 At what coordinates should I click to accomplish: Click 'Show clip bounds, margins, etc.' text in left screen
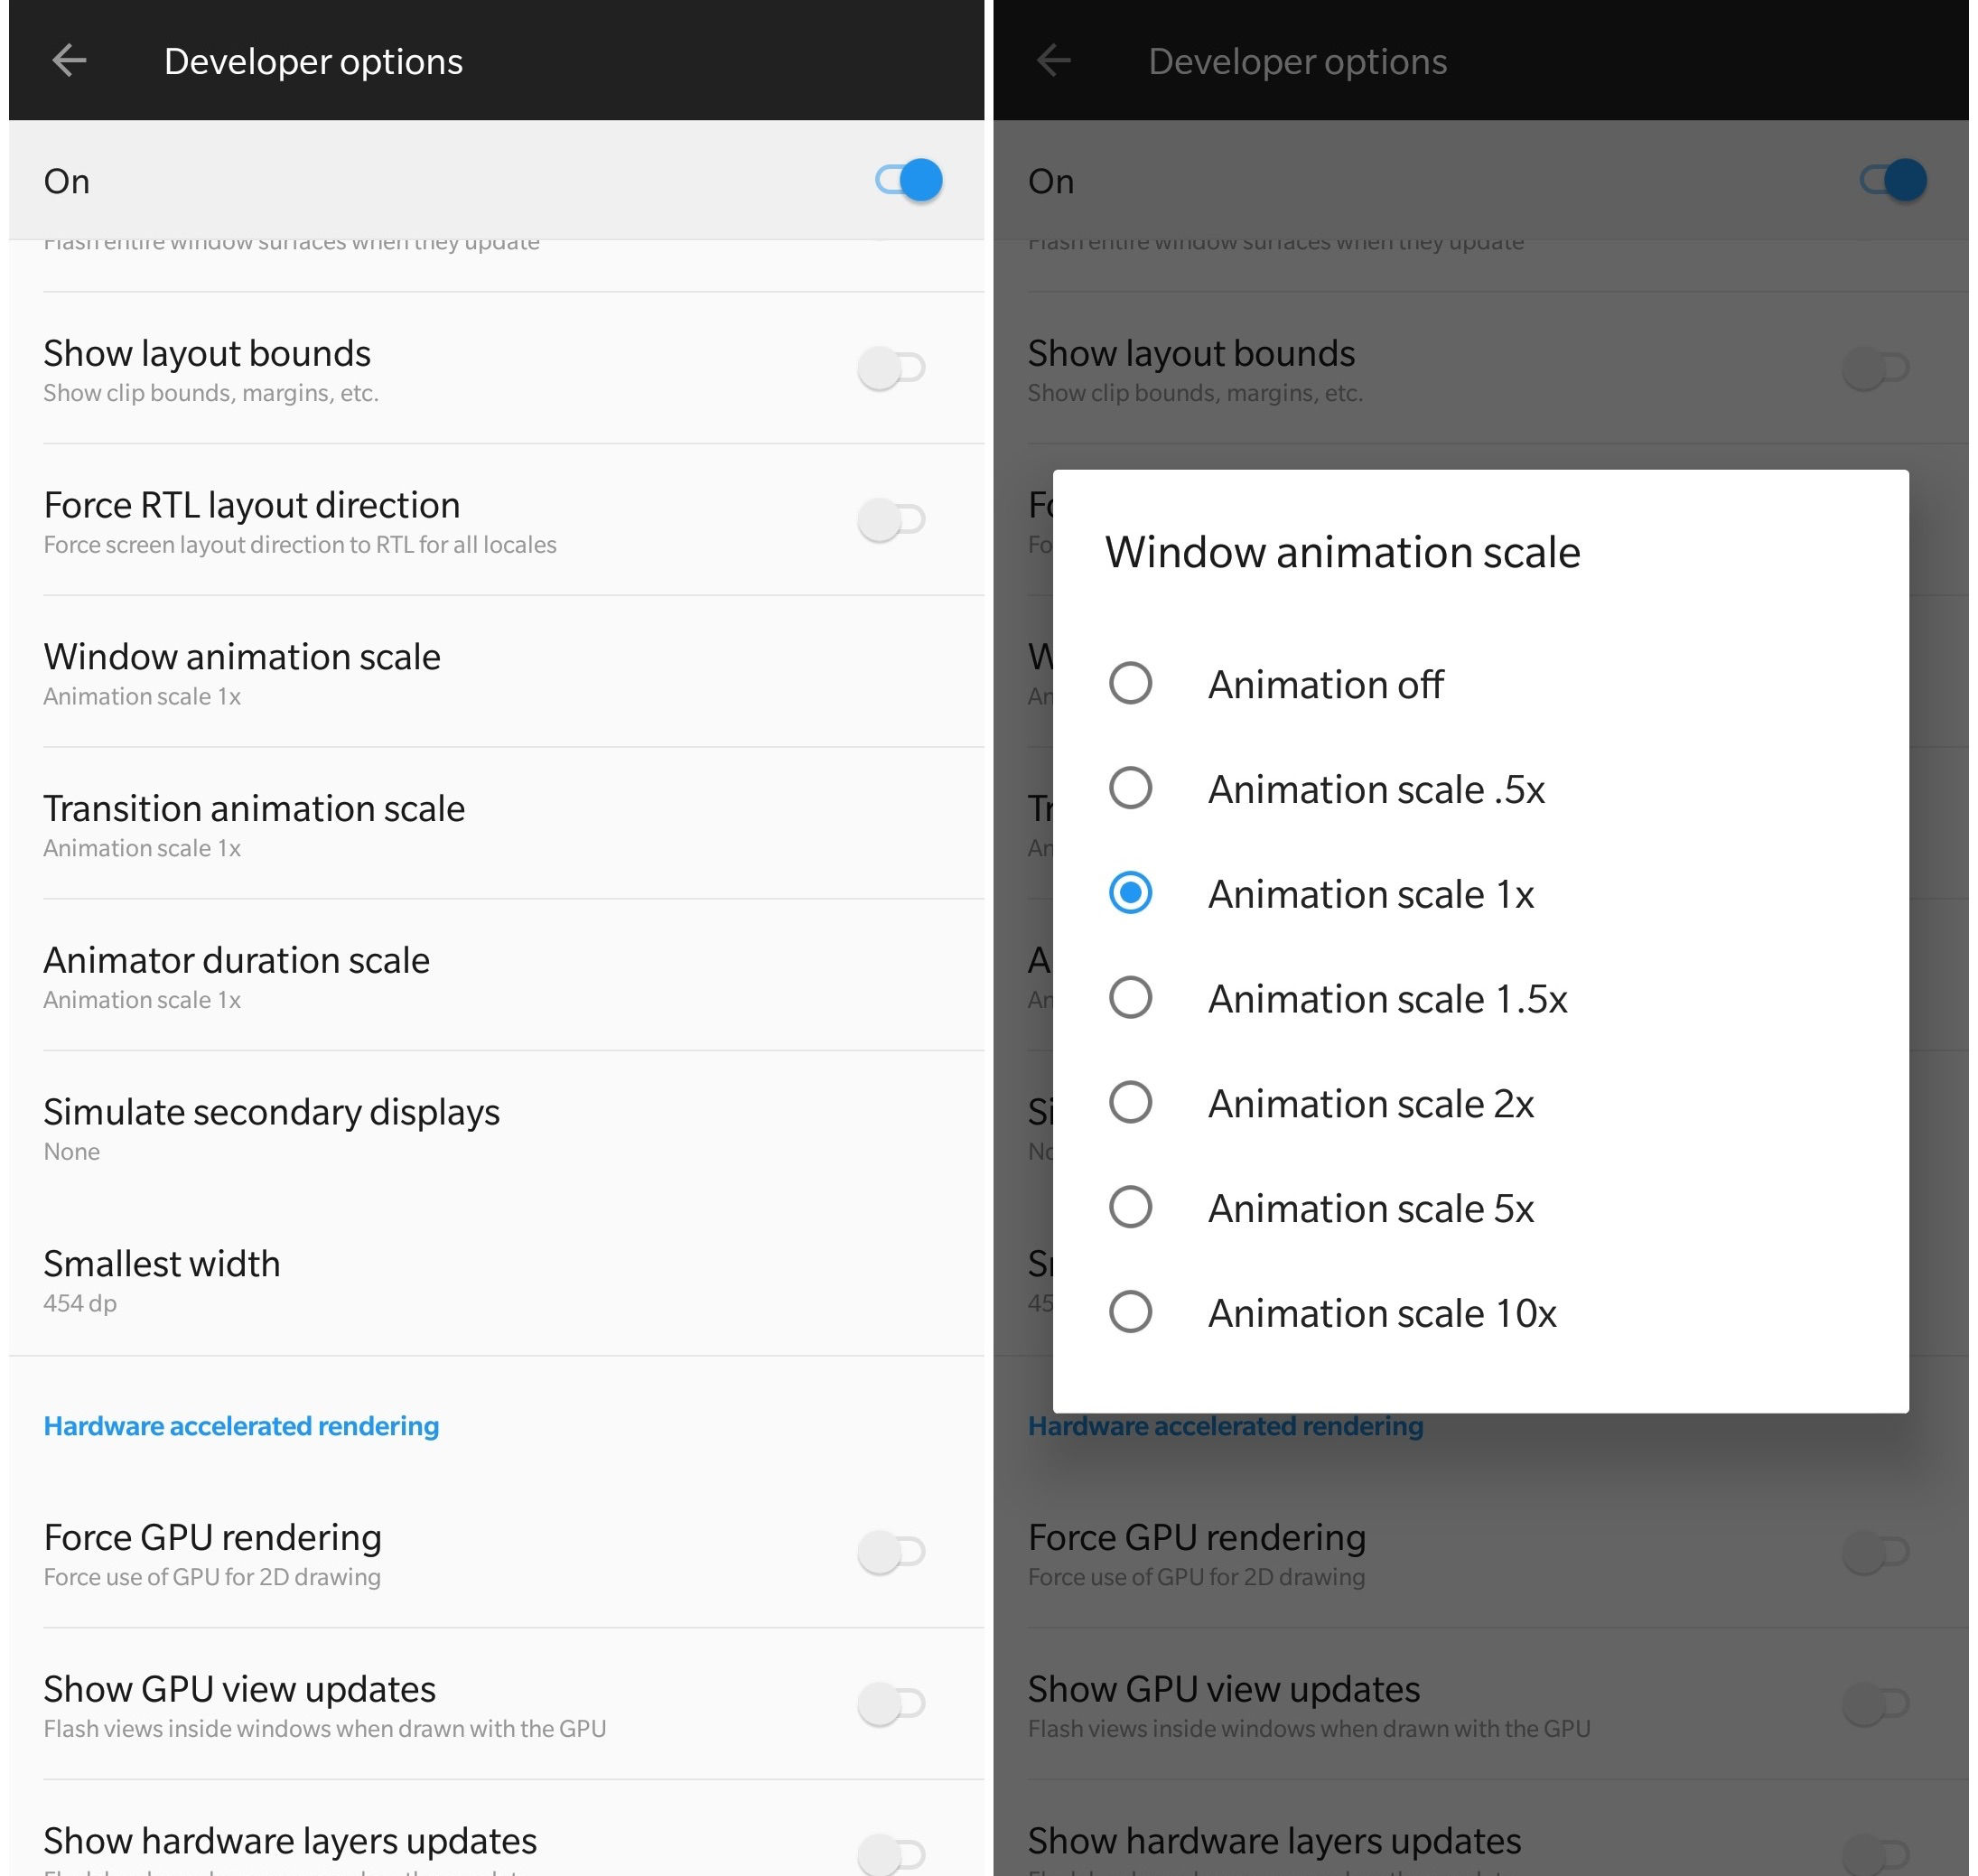(x=211, y=393)
